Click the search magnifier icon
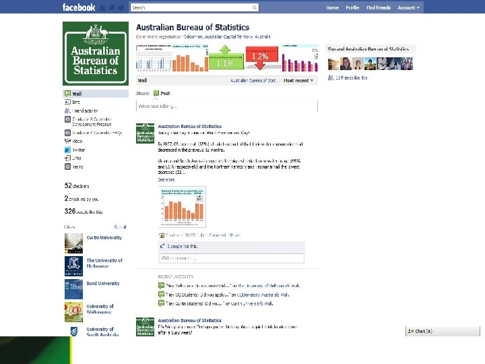Screen dimensions: 485x364 pos(254,7)
